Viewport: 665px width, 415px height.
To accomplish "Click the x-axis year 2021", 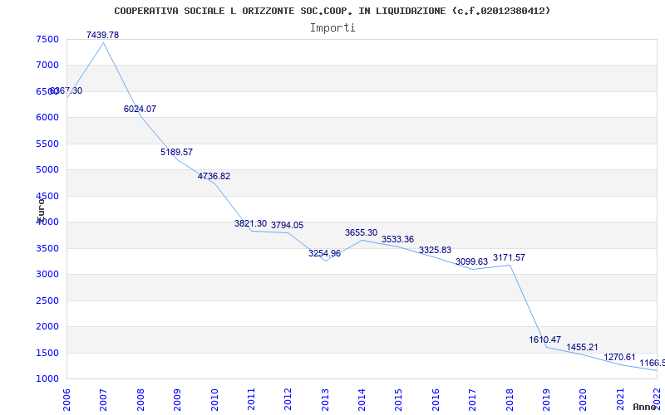I will point(620,400).
